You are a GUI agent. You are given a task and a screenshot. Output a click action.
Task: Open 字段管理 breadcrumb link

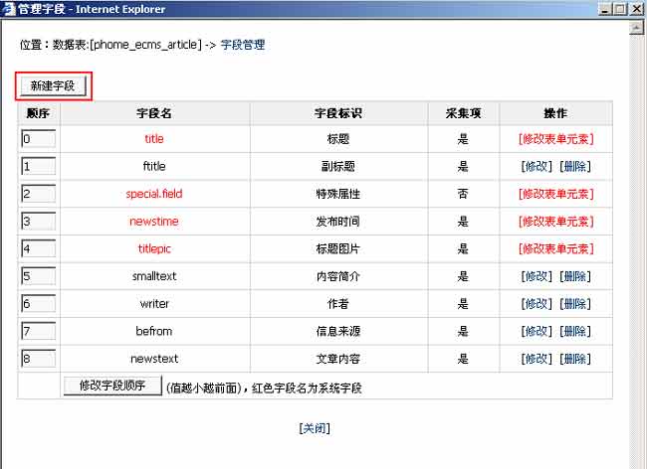tap(242, 45)
